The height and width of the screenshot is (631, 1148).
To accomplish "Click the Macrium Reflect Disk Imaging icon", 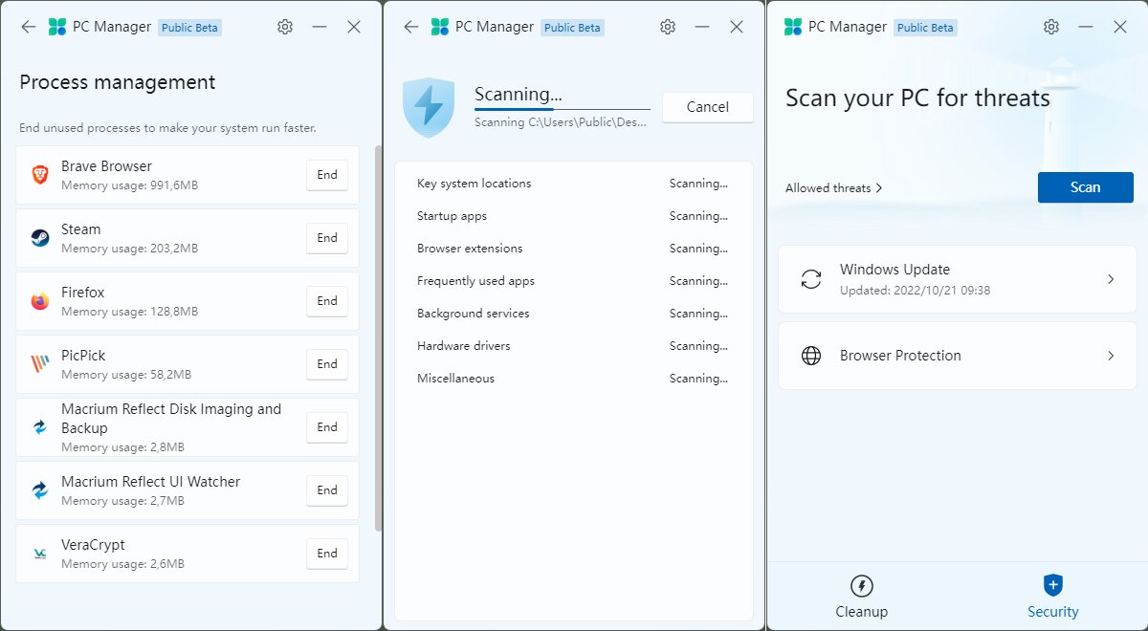I will click(40, 427).
